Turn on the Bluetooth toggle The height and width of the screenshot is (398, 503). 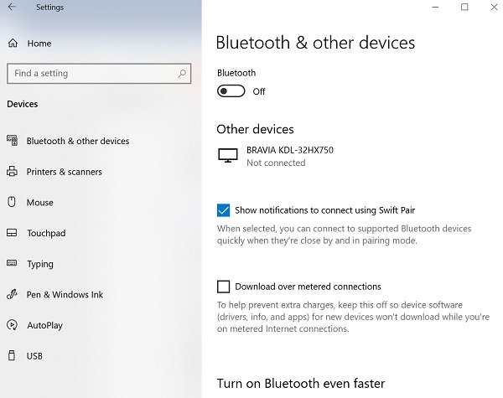(231, 91)
